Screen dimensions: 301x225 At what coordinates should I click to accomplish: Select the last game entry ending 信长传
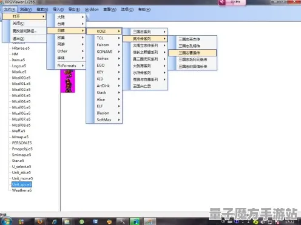[x=192, y=67]
